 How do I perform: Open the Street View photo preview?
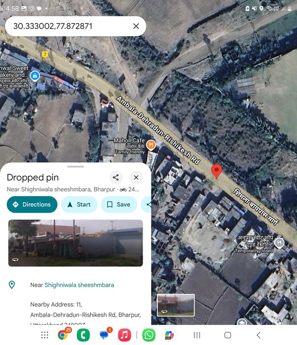[76, 243]
